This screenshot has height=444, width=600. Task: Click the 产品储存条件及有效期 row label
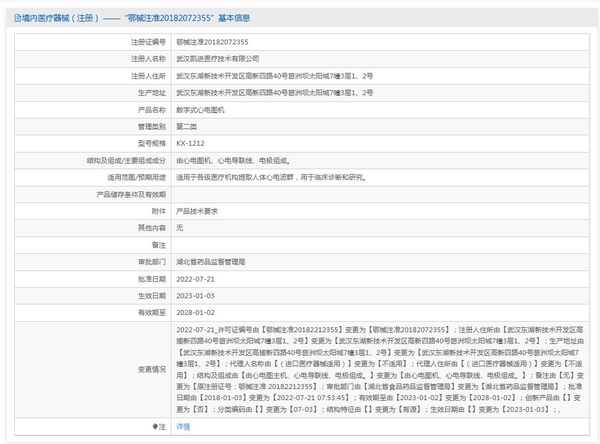point(131,195)
